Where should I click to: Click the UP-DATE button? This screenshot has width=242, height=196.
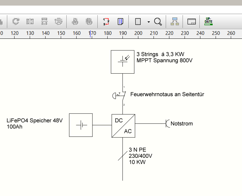(209, 21)
